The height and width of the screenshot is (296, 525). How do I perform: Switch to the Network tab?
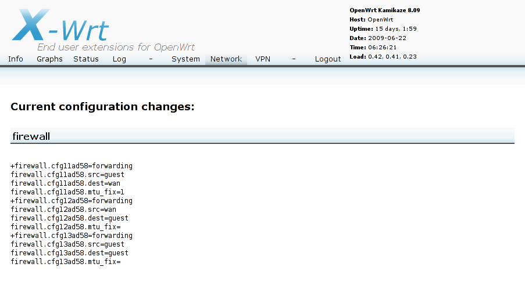point(226,59)
